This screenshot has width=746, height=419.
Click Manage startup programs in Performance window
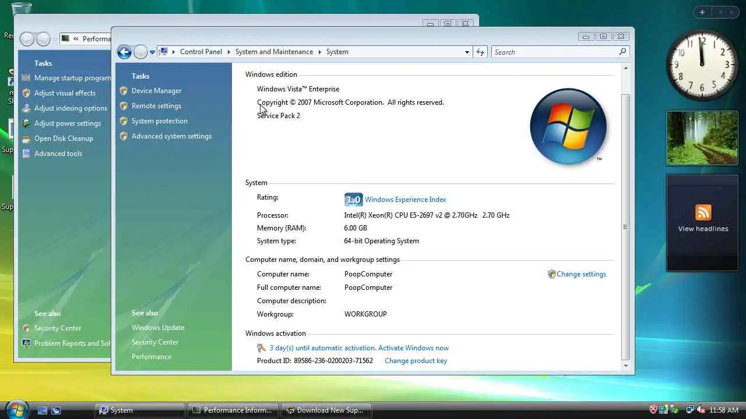coord(72,78)
